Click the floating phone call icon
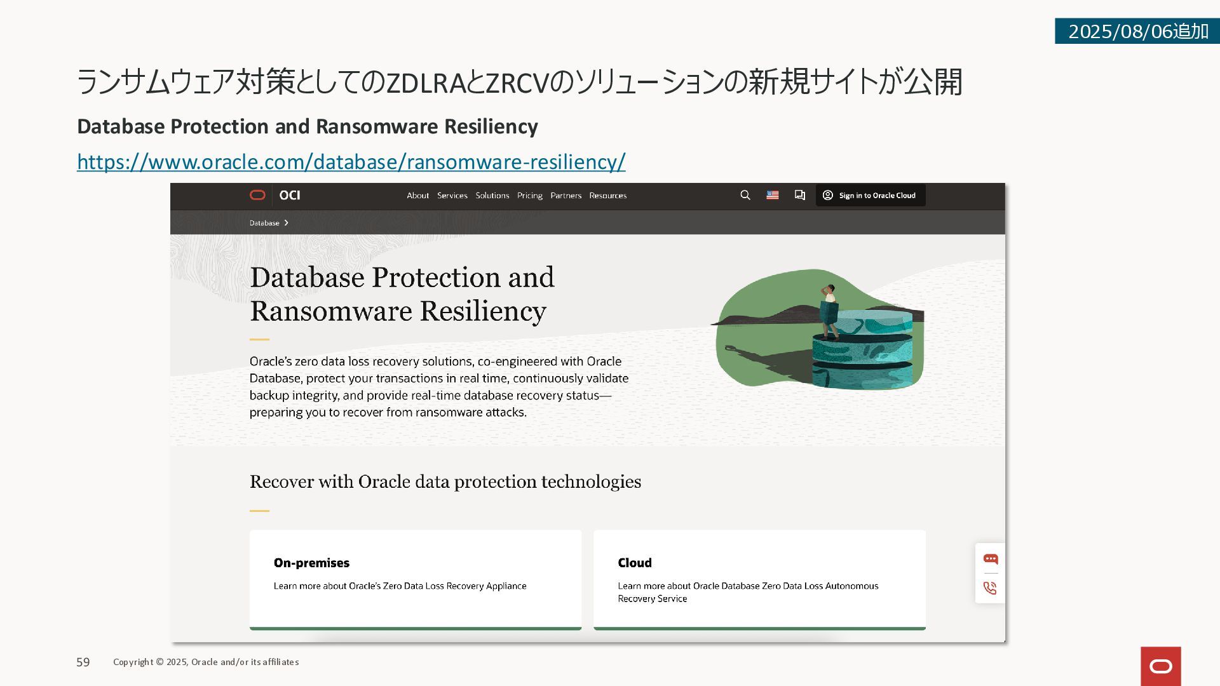Image resolution: width=1220 pixels, height=686 pixels. point(990,588)
